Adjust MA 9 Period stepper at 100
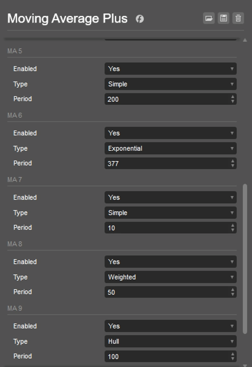The height and width of the screenshot is (367, 252). [233, 356]
